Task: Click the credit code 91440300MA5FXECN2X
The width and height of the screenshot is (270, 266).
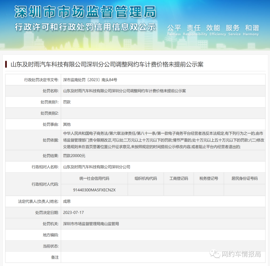Action: pyautogui.click(x=94, y=190)
